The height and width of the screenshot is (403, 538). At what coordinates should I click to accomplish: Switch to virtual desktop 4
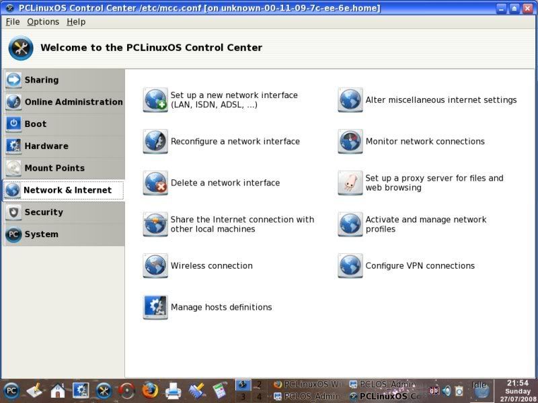[x=260, y=396]
